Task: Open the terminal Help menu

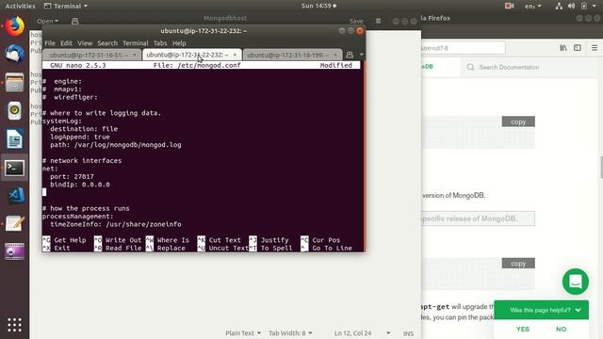Action: pos(179,43)
